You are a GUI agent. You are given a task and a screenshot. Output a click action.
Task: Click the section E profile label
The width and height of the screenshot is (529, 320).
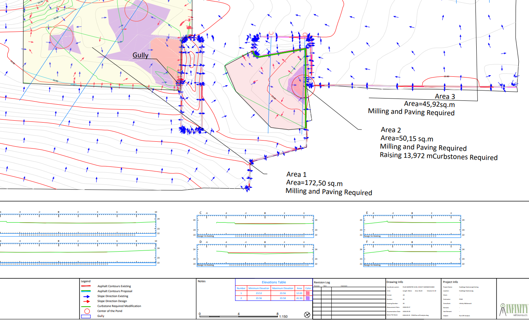point(367,213)
